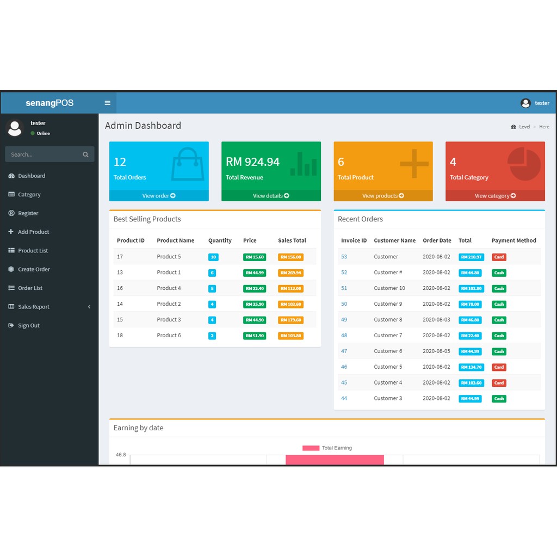Click the Dashboard gauge icon in sidebar
The height and width of the screenshot is (557, 557).
tap(11, 176)
